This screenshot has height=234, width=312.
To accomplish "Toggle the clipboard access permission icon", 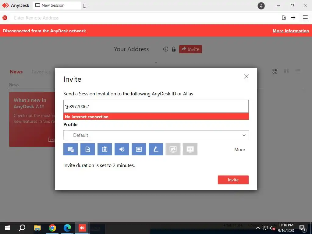I will pos(105,149).
